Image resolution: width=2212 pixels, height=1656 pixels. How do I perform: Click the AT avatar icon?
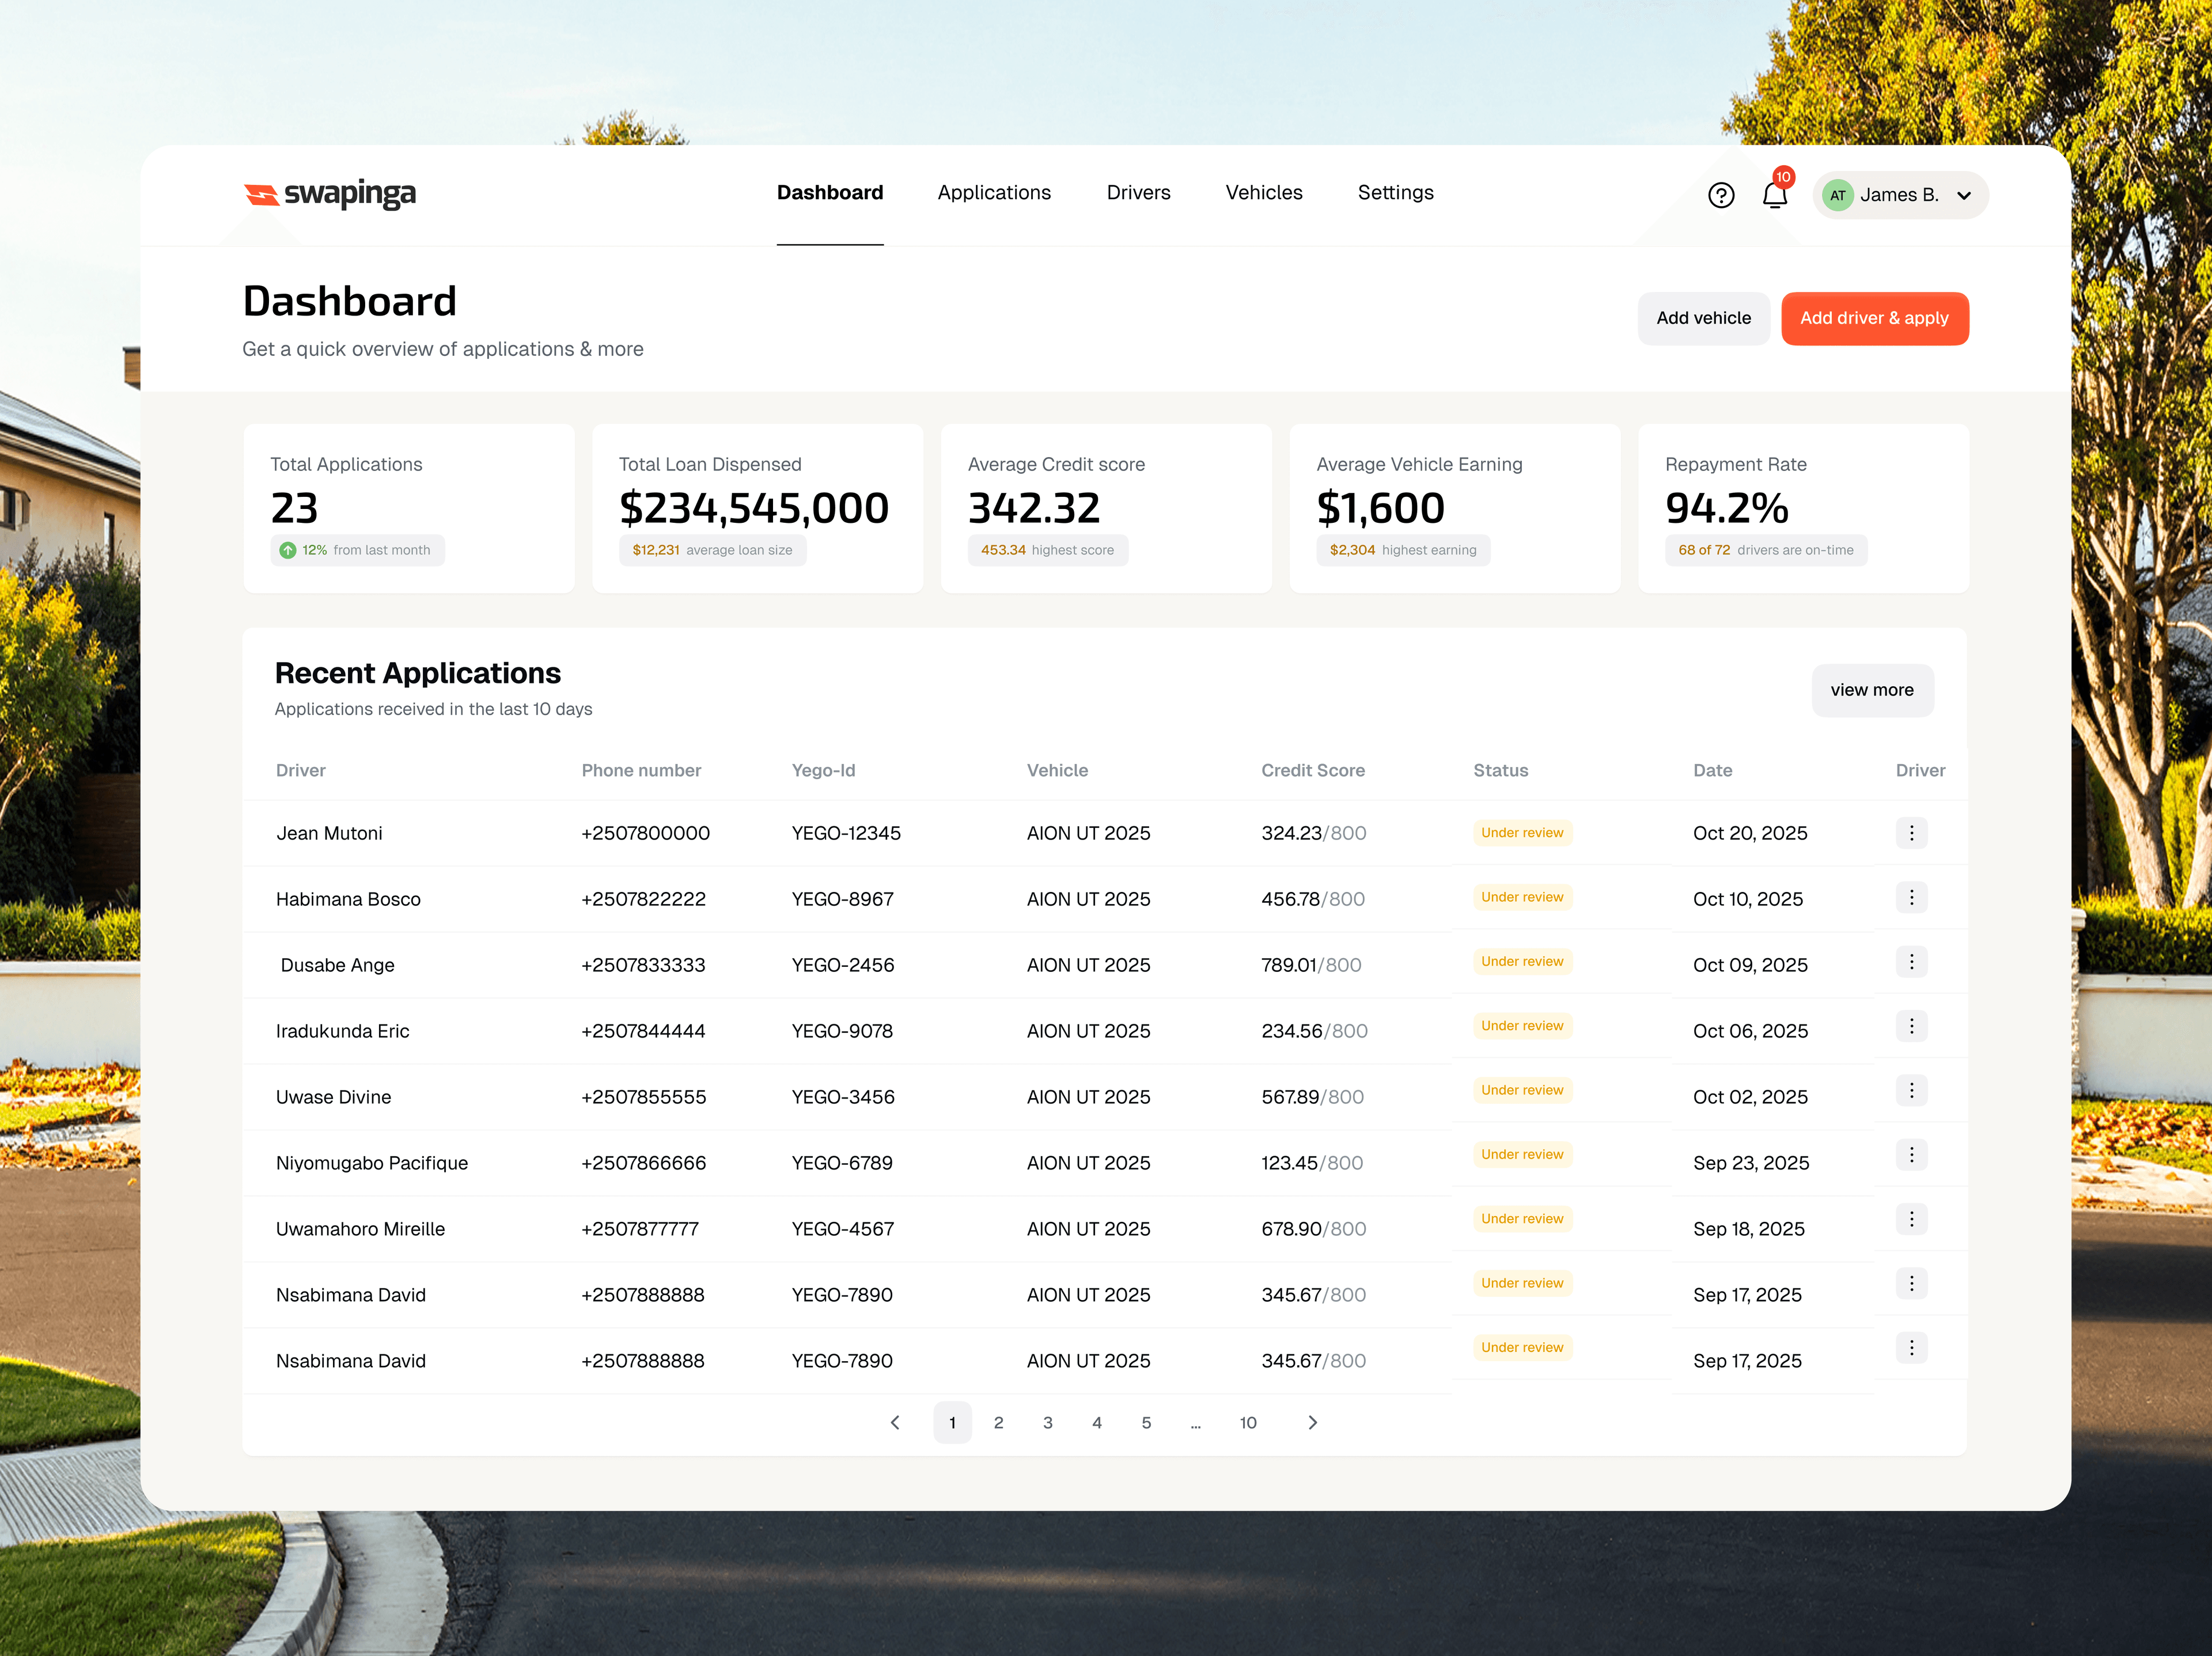tap(1837, 195)
